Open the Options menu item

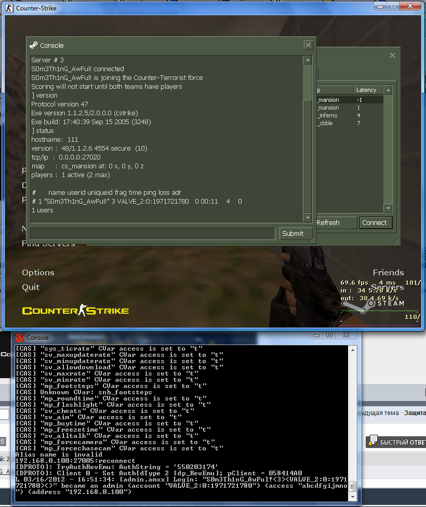(38, 273)
